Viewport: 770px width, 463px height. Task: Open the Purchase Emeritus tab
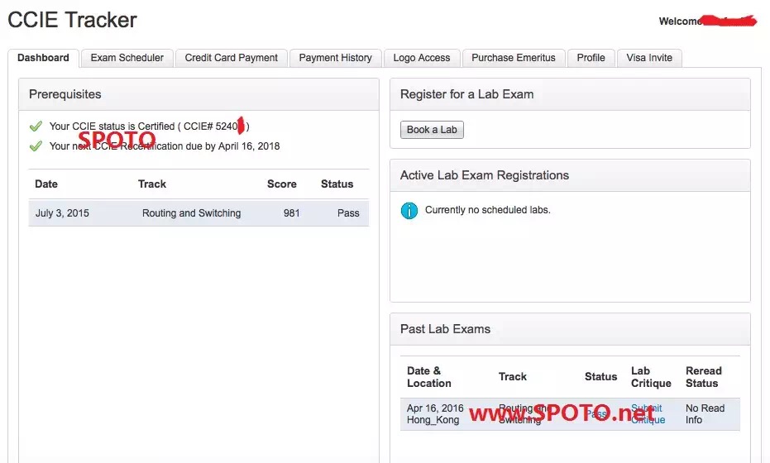point(514,58)
